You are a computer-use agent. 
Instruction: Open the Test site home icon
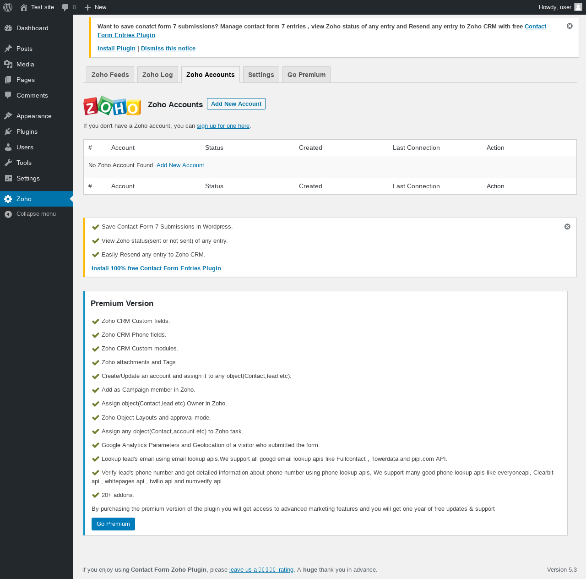coord(24,7)
